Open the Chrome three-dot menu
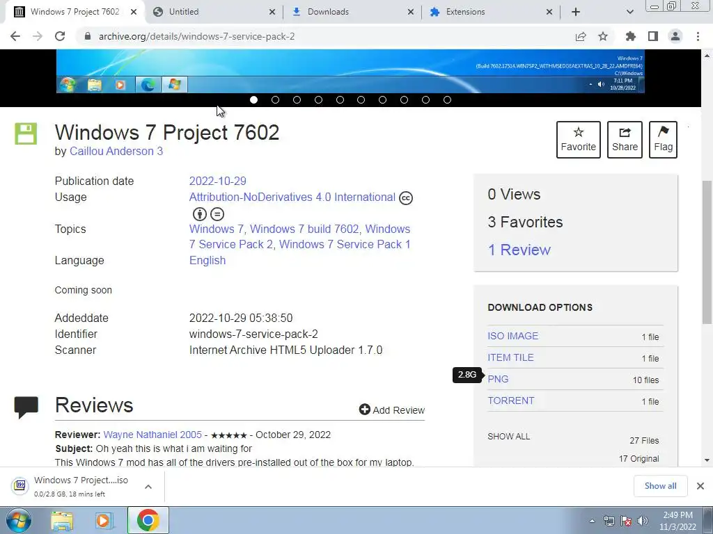 (x=698, y=36)
